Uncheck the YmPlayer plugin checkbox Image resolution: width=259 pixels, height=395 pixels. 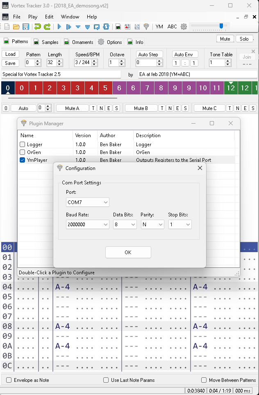coord(23,160)
